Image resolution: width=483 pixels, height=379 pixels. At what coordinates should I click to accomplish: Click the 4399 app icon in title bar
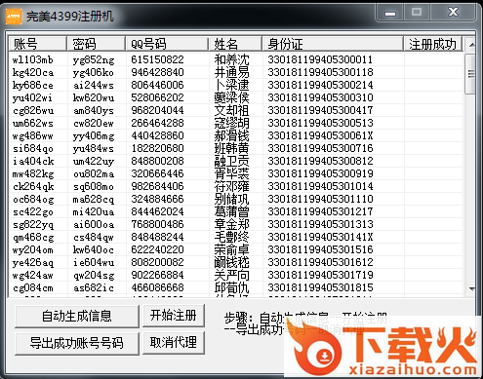click(x=14, y=17)
